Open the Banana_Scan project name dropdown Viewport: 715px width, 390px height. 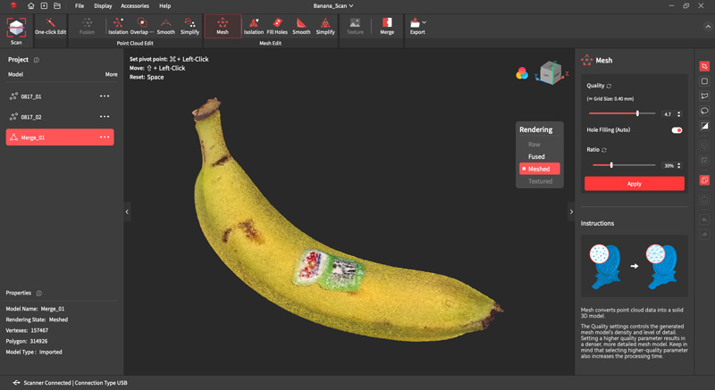(333, 6)
